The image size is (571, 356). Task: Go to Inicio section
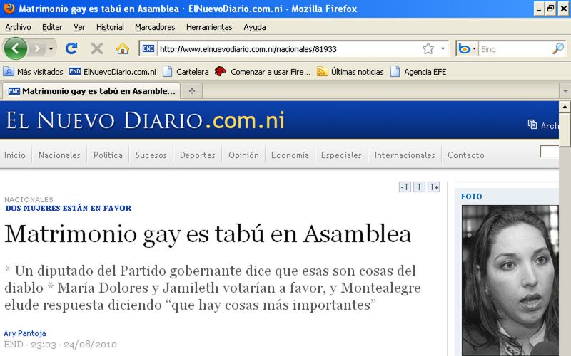coord(15,155)
